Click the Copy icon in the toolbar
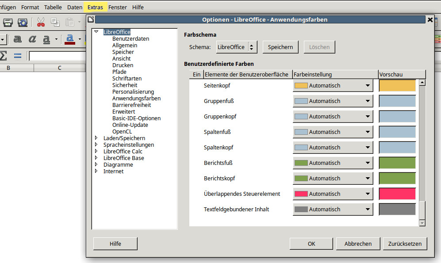The width and height of the screenshot is (441, 263). tap(55, 22)
